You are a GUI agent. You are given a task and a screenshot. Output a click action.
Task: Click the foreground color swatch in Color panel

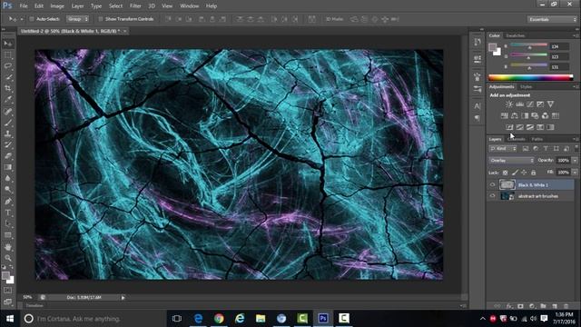[492, 47]
